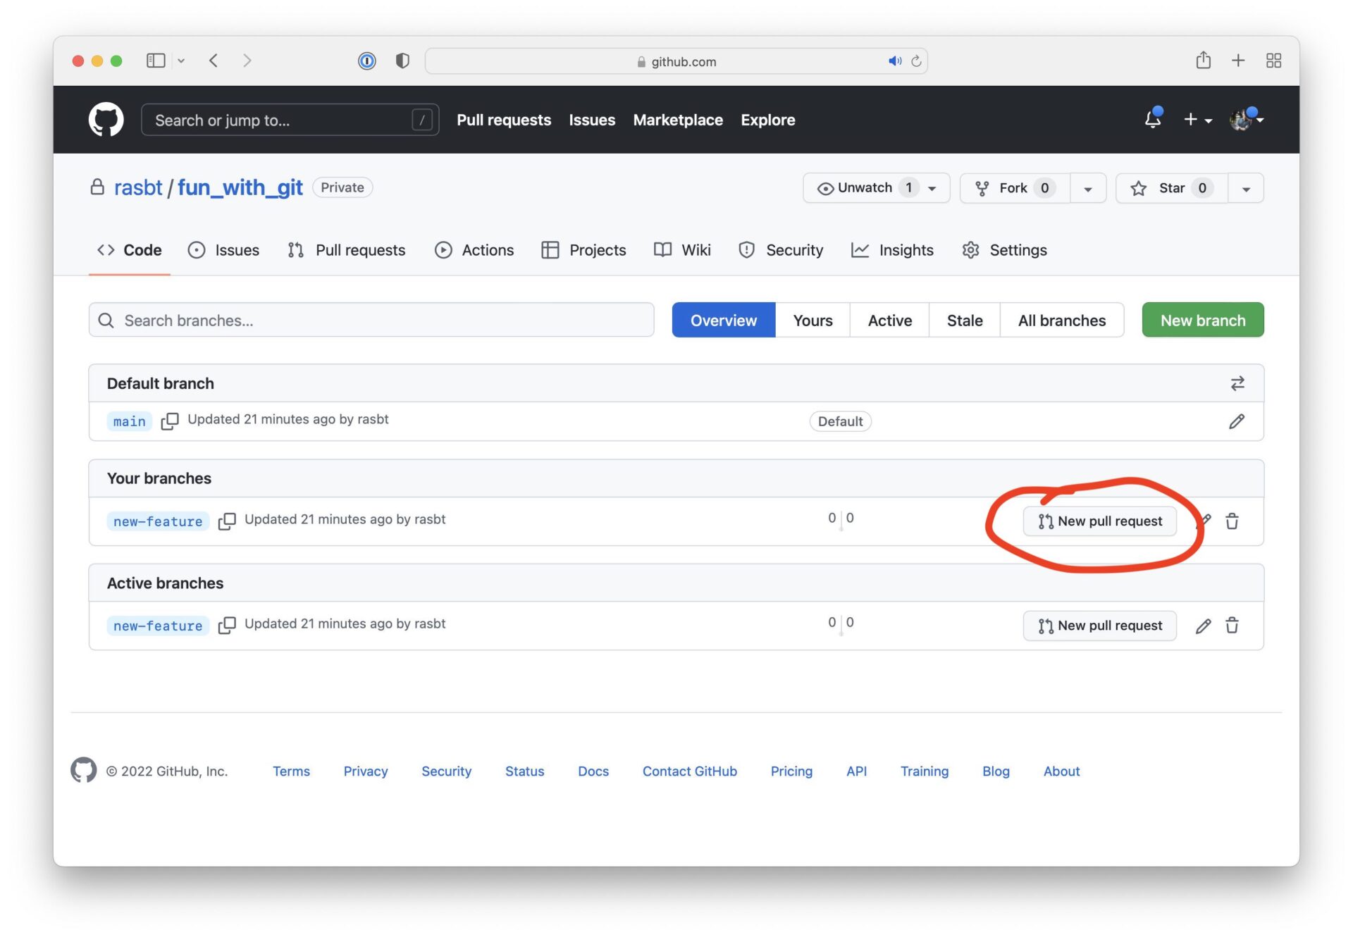
Task: Open the Actions tab
Action: pyautogui.click(x=474, y=250)
